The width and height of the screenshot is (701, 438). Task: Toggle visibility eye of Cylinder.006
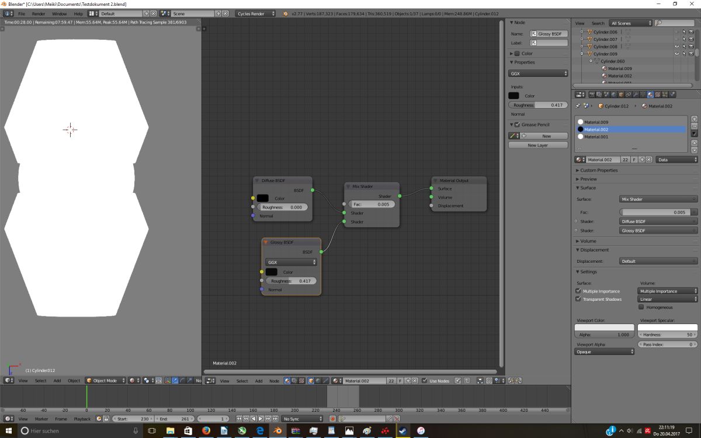tap(676, 32)
